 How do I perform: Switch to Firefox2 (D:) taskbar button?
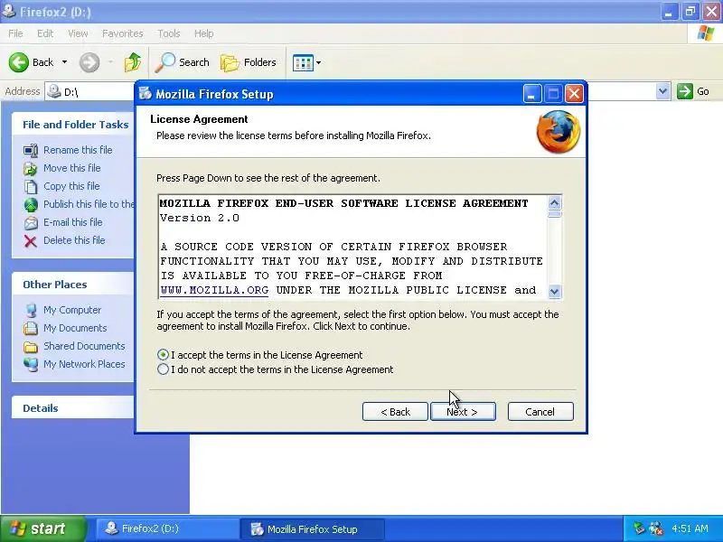tap(166, 528)
